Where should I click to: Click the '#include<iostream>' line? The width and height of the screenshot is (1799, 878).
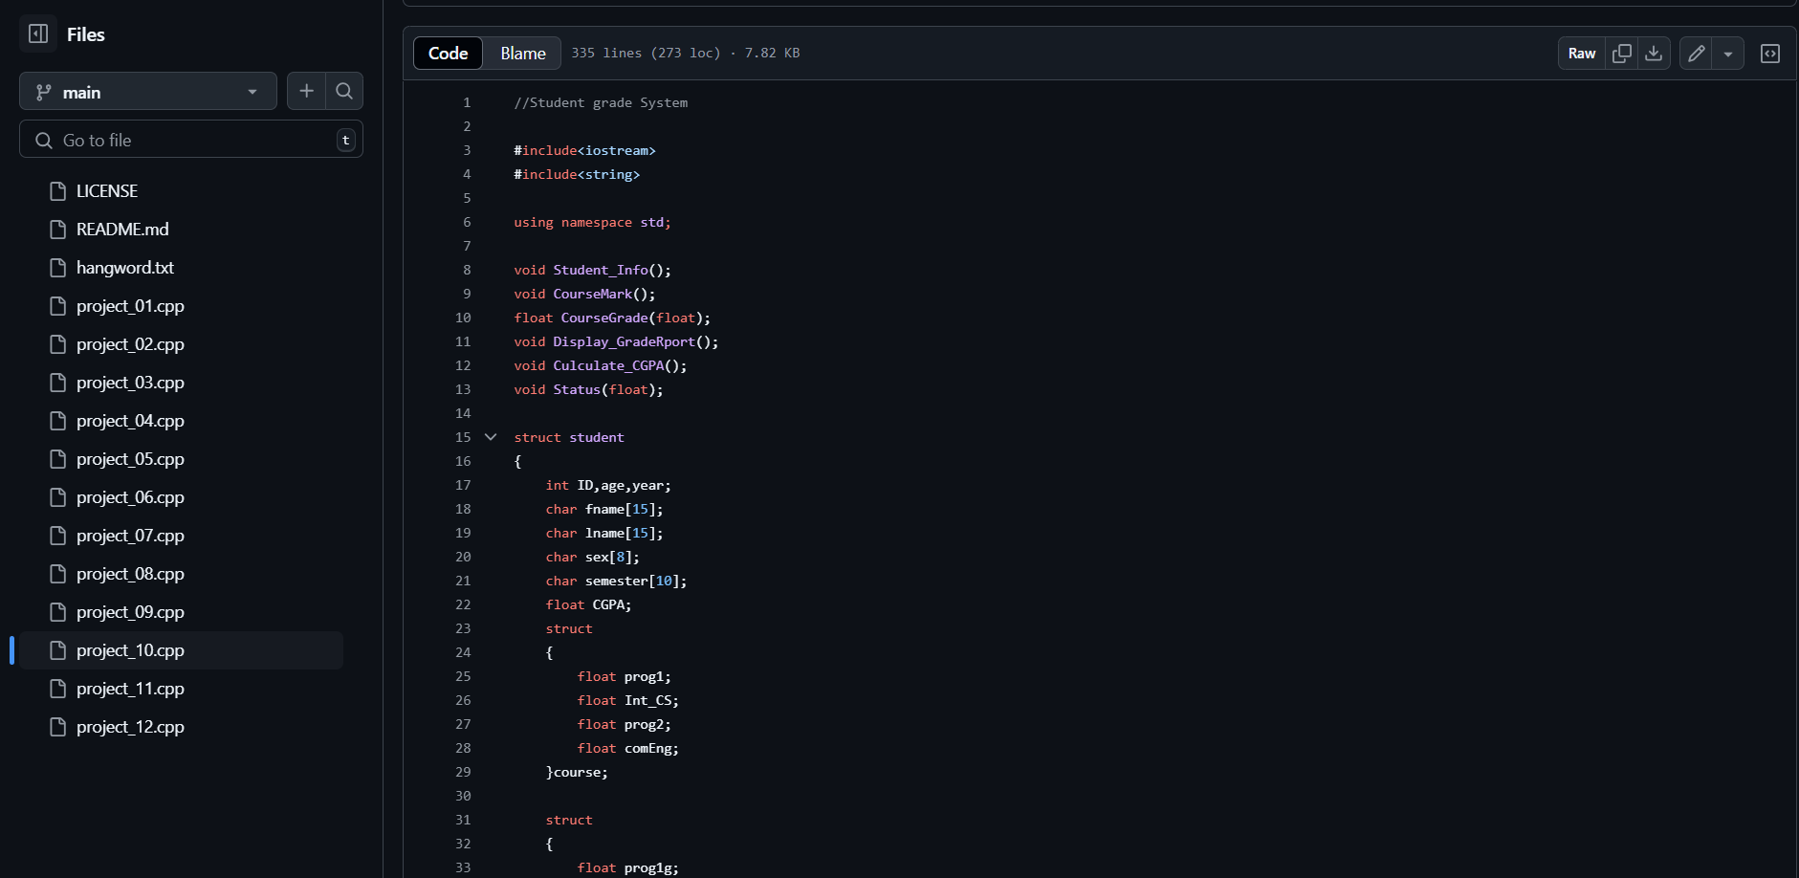(x=584, y=150)
